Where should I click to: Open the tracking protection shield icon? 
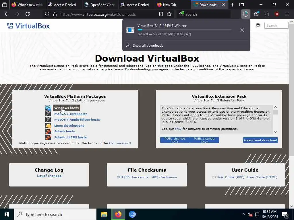point(47,14)
